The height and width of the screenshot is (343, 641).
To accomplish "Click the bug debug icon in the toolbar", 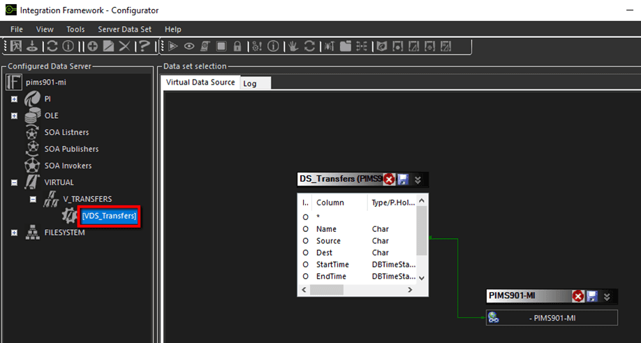I will 329,46.
